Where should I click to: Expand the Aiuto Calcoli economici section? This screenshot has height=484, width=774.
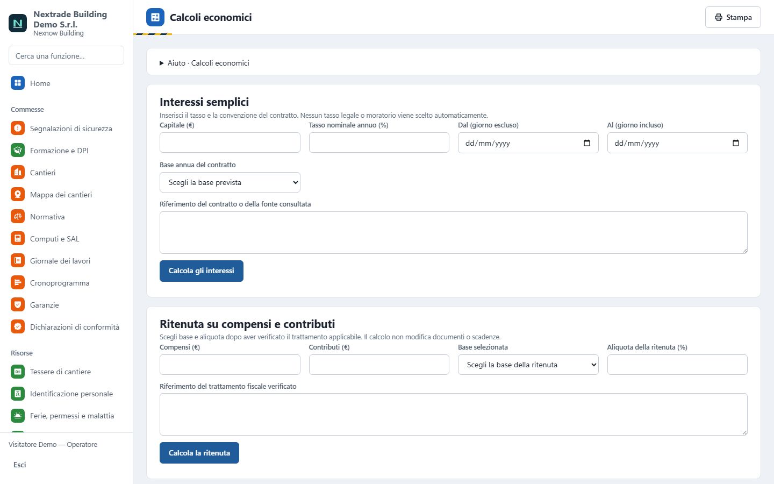pos(204,63)
